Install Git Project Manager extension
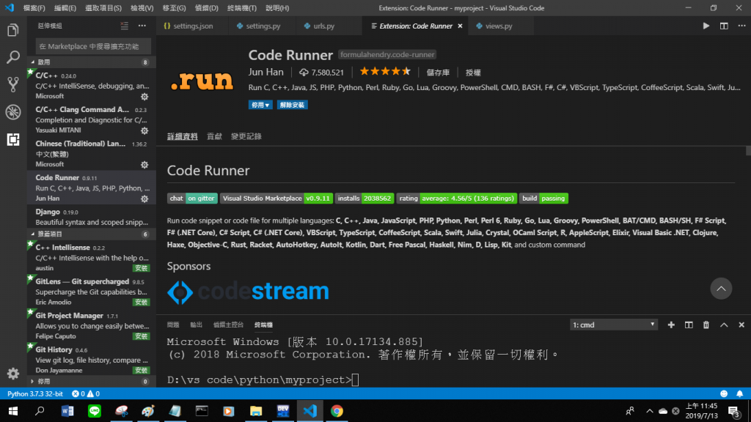The width and height of the screenshot is (751, 422). (142, 336)
